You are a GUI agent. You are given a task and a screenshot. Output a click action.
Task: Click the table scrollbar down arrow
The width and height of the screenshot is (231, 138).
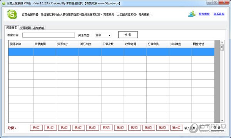[x=222, y=121]
